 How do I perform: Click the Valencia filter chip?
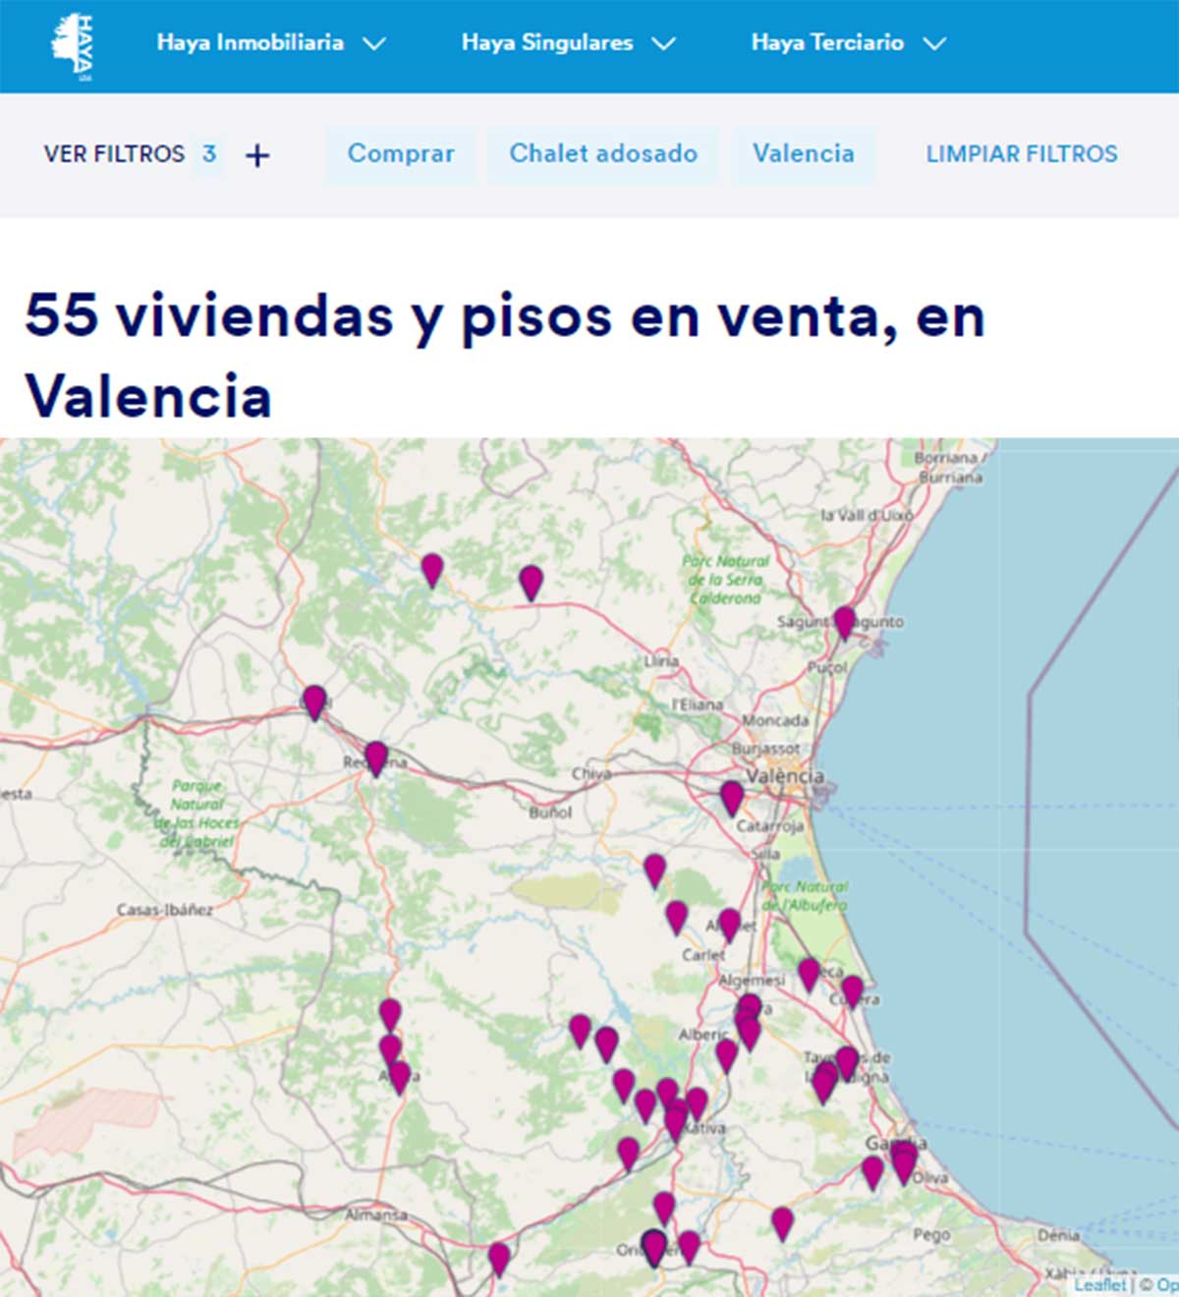(803, 154)
